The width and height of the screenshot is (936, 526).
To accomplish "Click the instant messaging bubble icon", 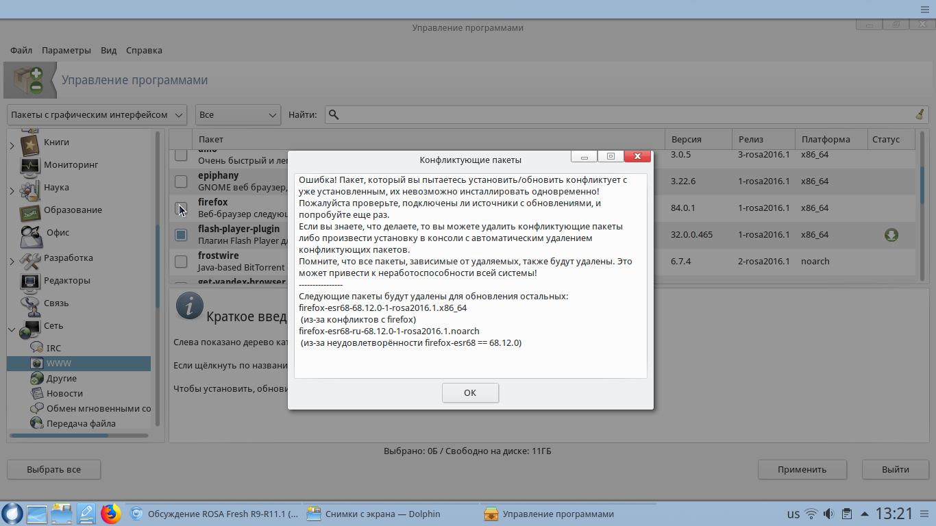I will click(x=37, y=408).
